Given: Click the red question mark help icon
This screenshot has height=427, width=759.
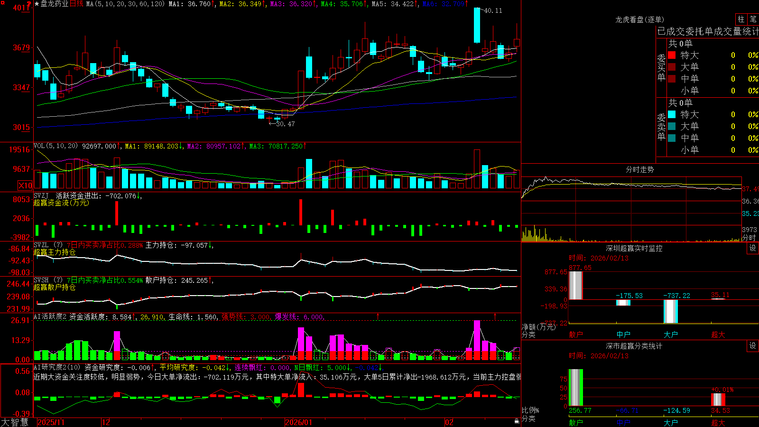Looking at the screenshot, I should pos(29,4).
